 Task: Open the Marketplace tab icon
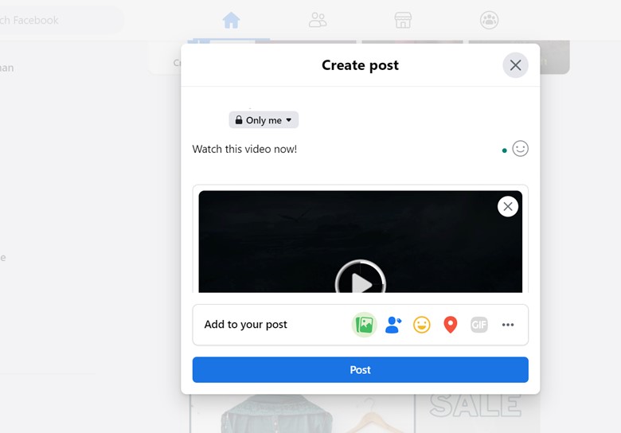pyautogui.click(x=403, y=20)
